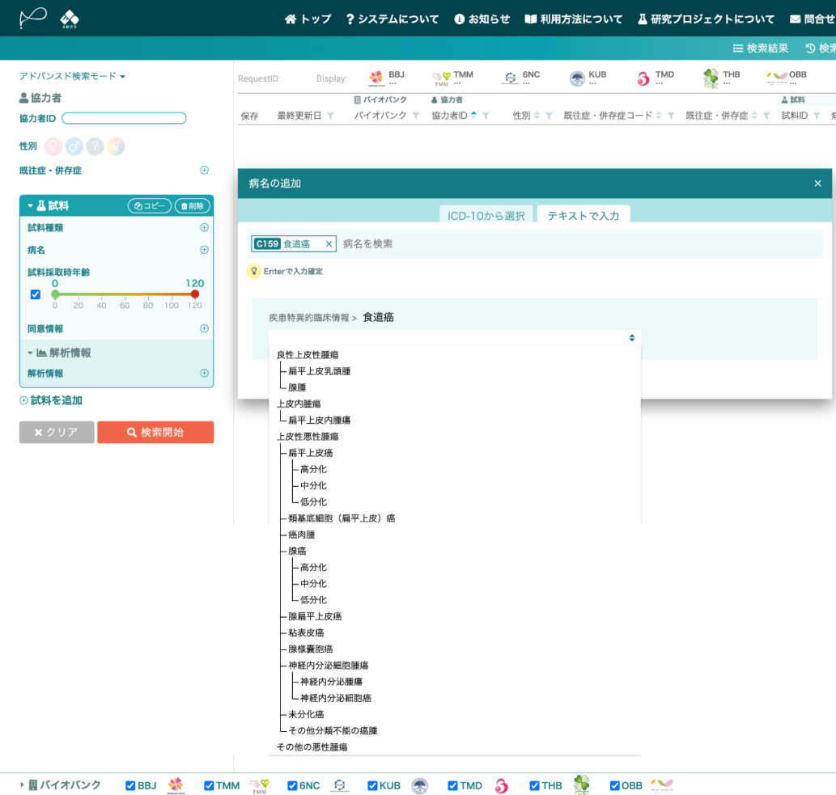Click the female gender icon
This screenshot has height=795, width=836.
click(x=53, y=146)
